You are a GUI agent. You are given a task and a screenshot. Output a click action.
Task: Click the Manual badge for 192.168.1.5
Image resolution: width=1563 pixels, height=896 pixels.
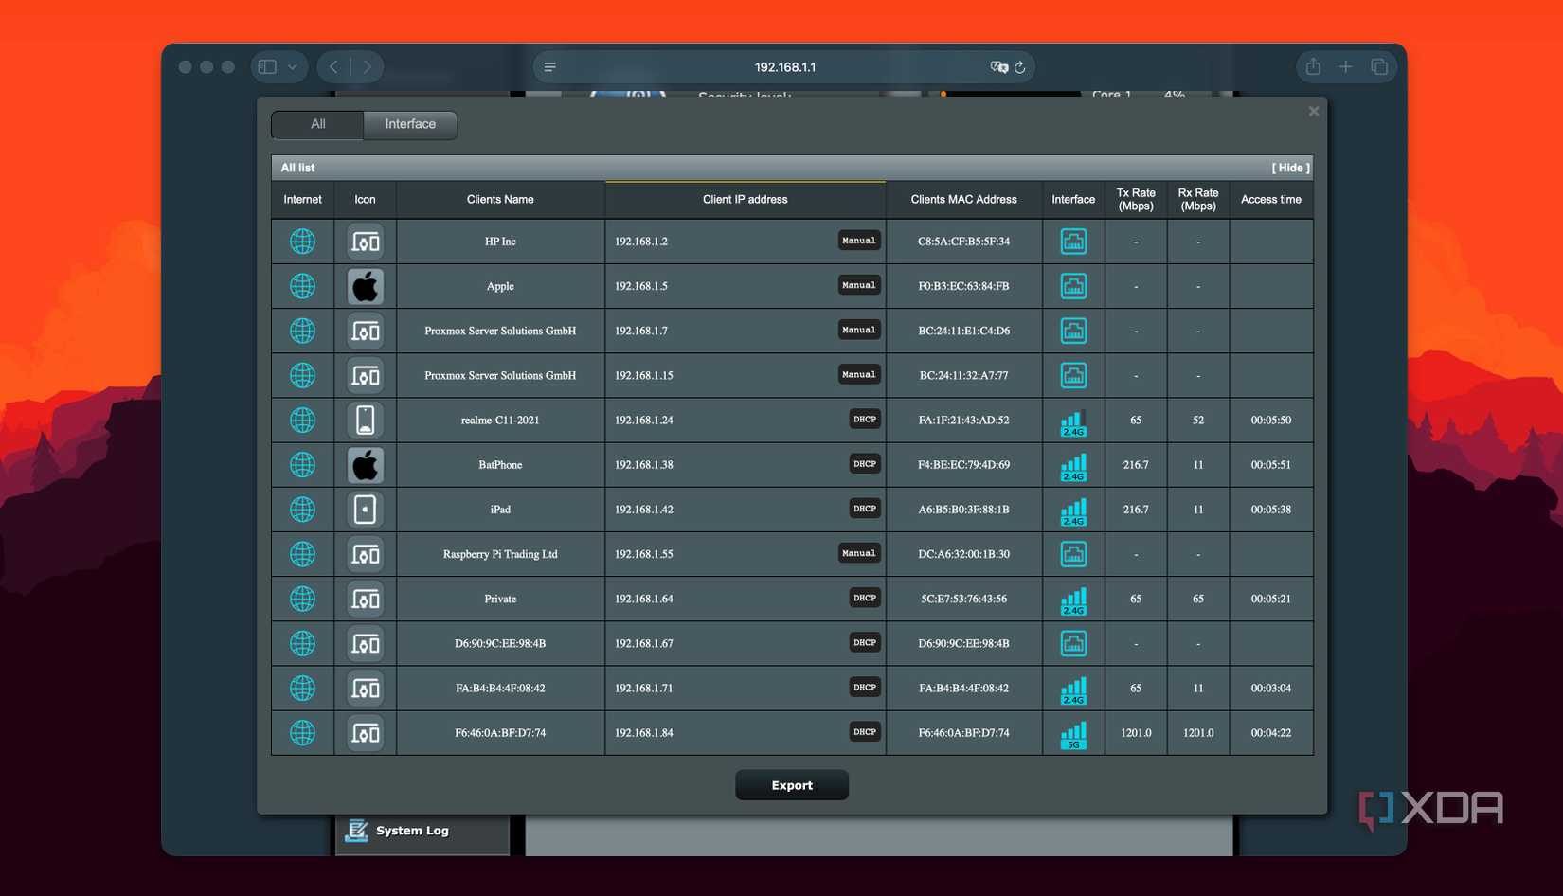click(859, 285)
